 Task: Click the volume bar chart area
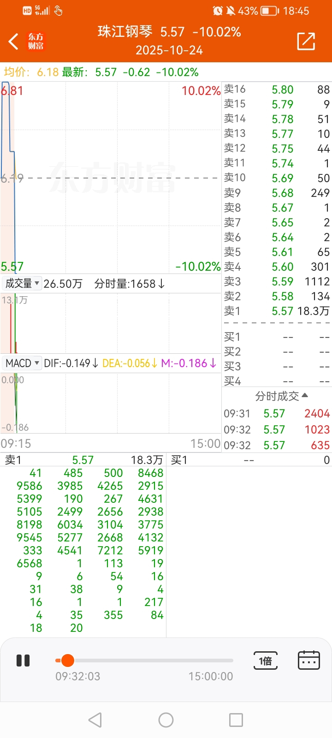coord(111,324)
